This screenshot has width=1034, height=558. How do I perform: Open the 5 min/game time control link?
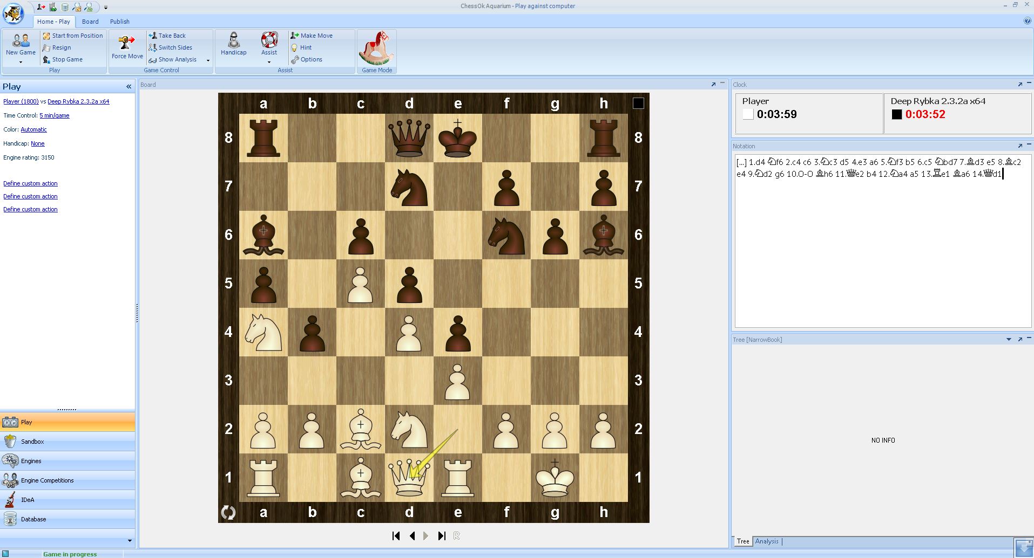[54, 115]
